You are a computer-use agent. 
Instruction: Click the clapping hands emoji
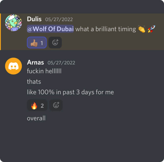[x=142, y=29]
